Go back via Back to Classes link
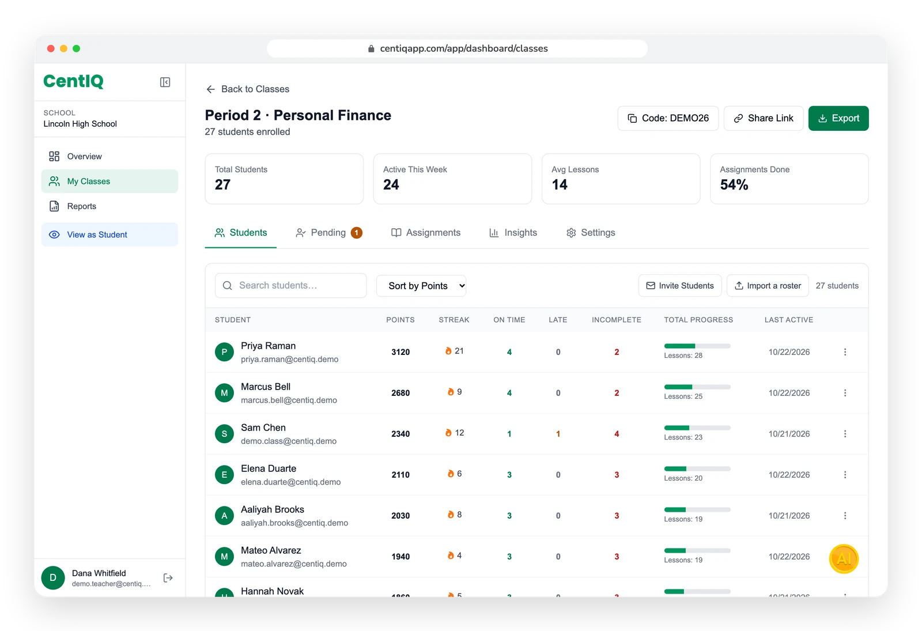The image size is (922, 631). 248,89
